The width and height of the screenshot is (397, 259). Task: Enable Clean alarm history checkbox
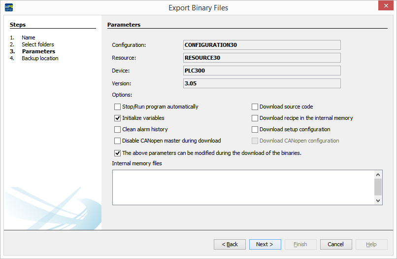pyautogui.click(x=117, y=129)
